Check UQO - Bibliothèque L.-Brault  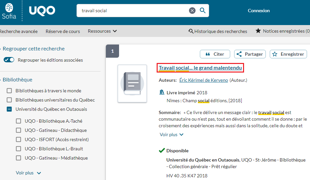(18, 149)
